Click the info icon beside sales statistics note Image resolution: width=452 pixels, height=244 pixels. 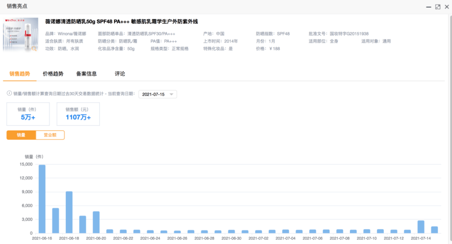click(x=9, y=94)
